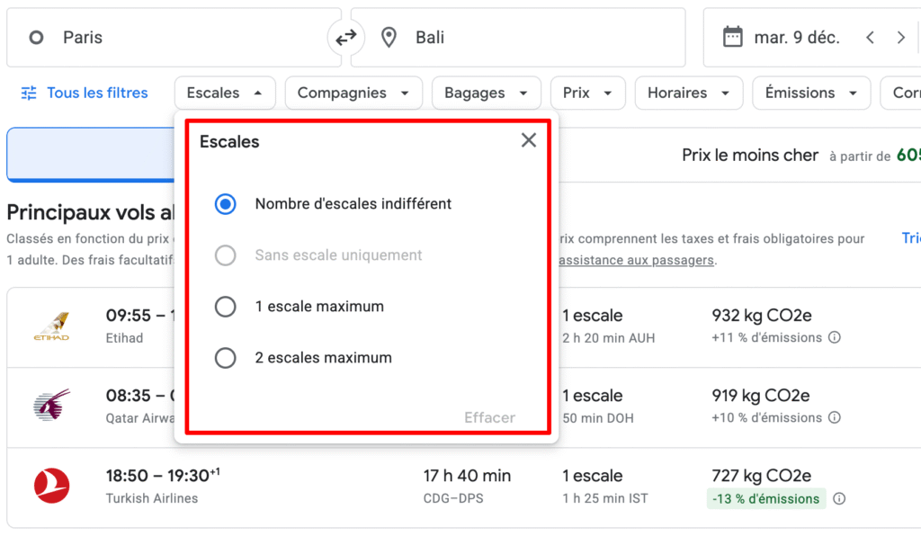
Task: Click the CDG–DPS route text
Action: (453, 498)
